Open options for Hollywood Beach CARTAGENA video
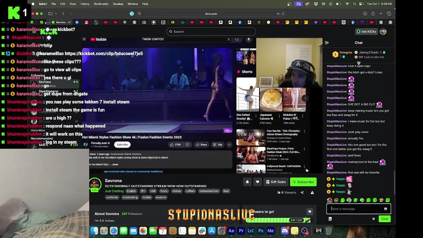423x238 pixels. tap(304, 167)
